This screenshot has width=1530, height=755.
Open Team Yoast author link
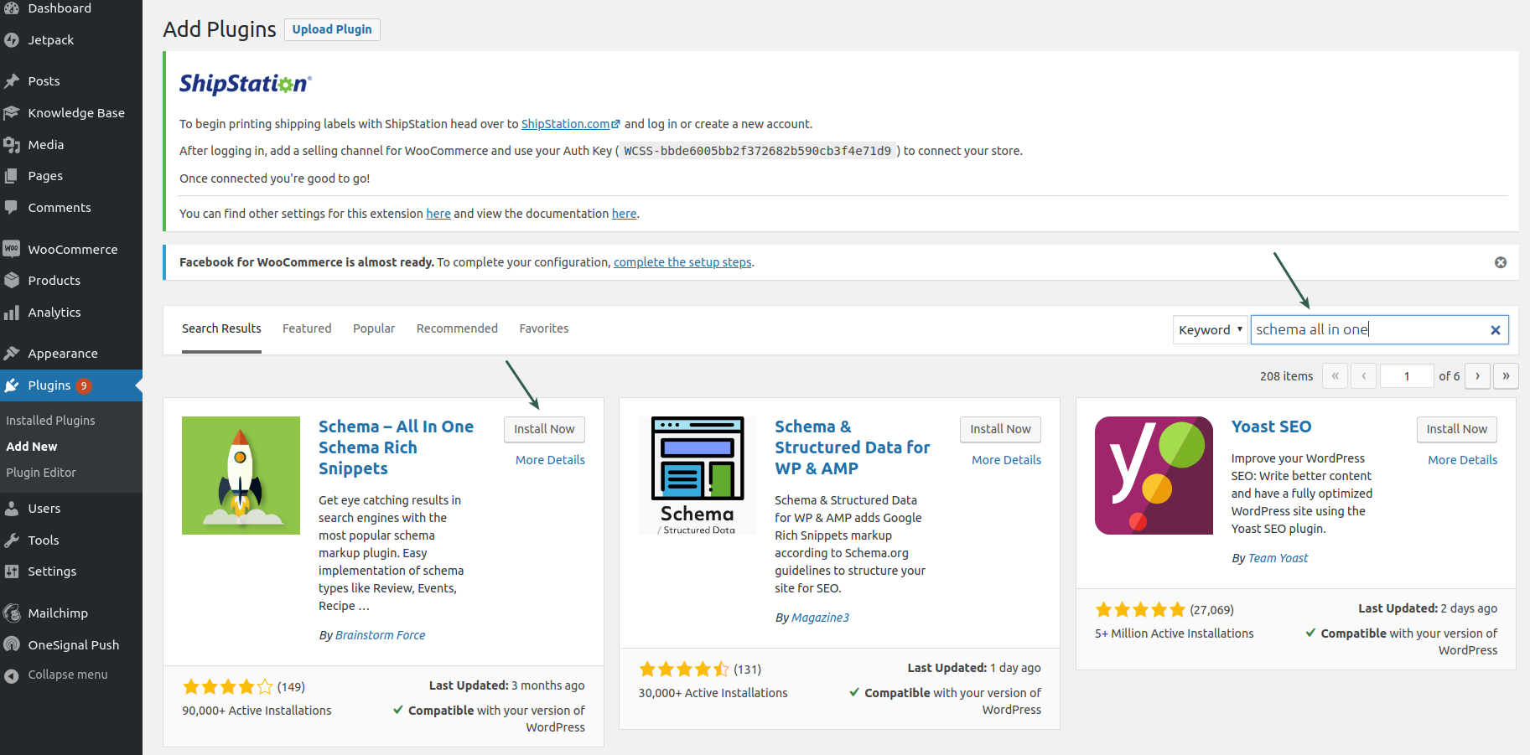(1278, 558)
